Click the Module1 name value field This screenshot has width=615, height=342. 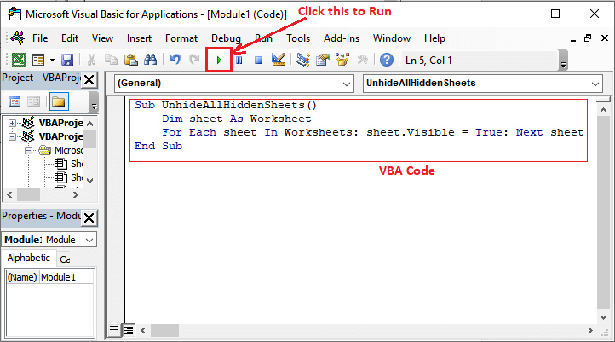coord(66,277)
